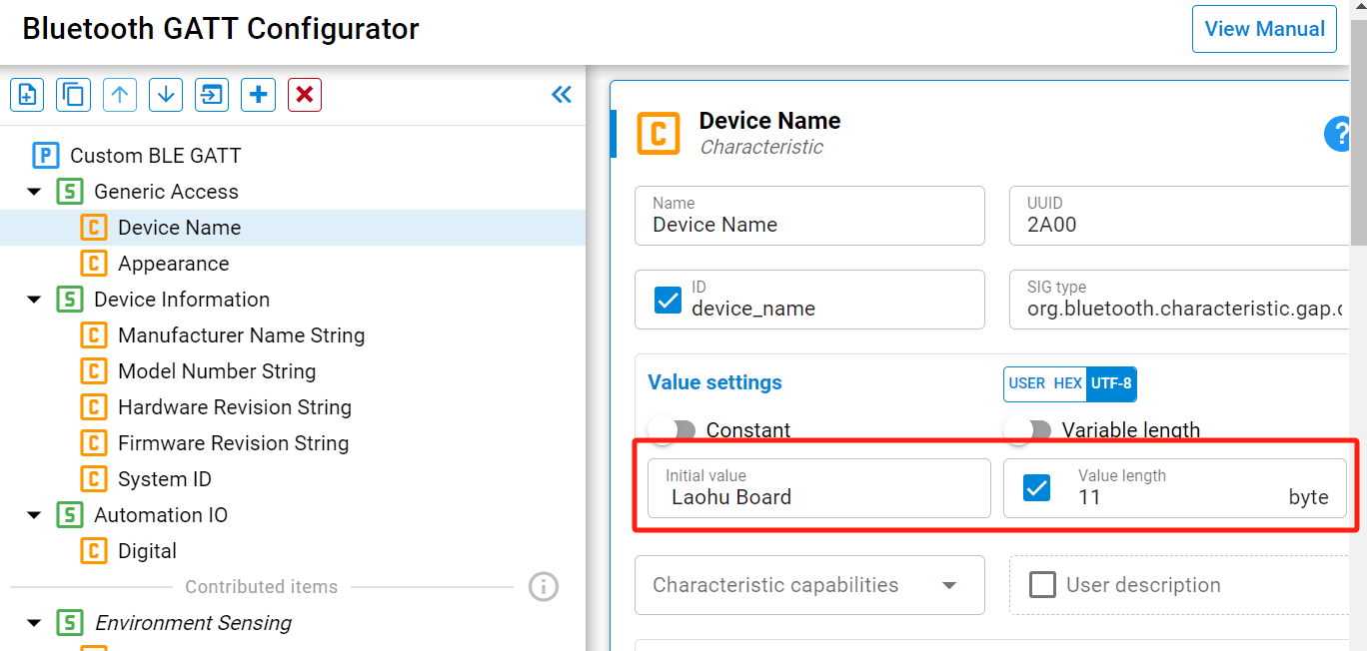Image resolution: width=1367 pixels, height=651 pixels.
Task: Click the C icon beside Appearance
Action: 93,264
